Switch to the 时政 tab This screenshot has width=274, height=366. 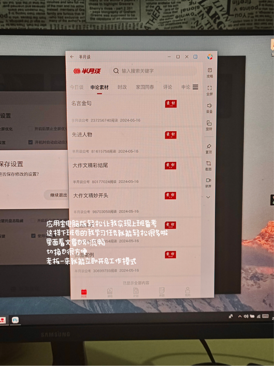122,87
